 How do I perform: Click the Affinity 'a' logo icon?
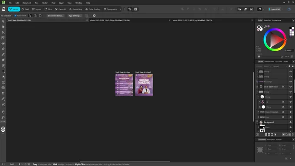pos(3,9)
